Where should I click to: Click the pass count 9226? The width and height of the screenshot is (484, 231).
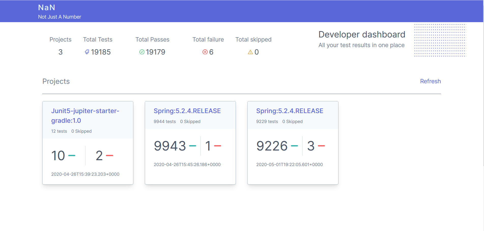tap(272, 146)
